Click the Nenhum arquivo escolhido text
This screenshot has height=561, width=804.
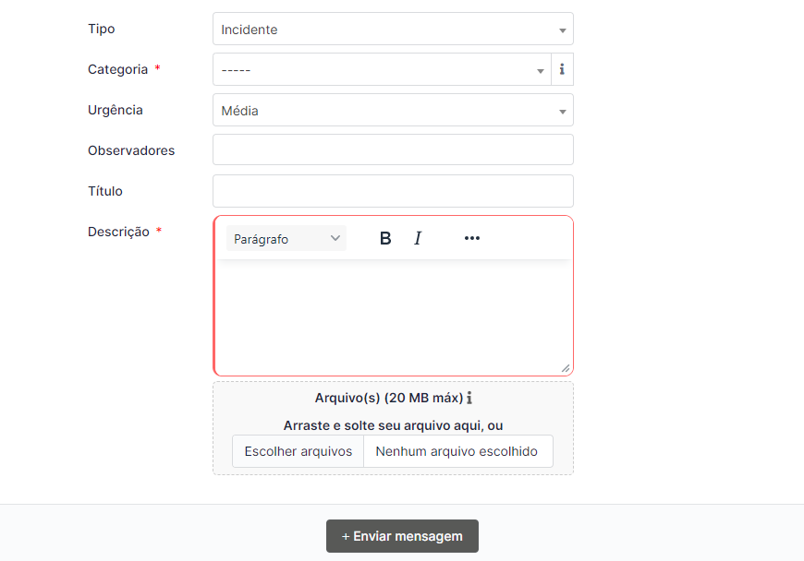coord(457,451)
